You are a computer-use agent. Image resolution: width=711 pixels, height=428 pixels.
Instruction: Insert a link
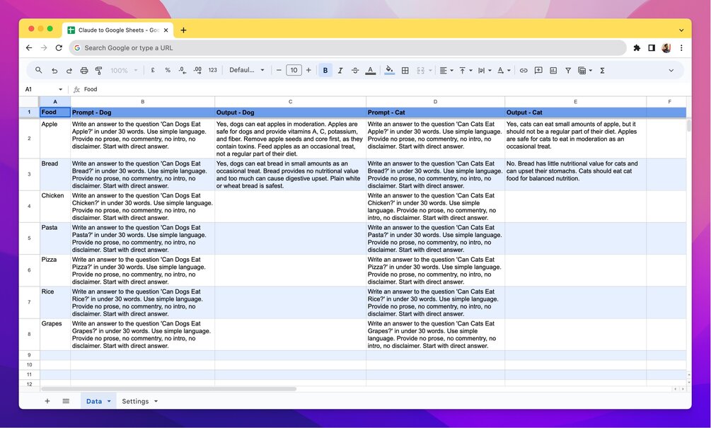tap(524, 70)
